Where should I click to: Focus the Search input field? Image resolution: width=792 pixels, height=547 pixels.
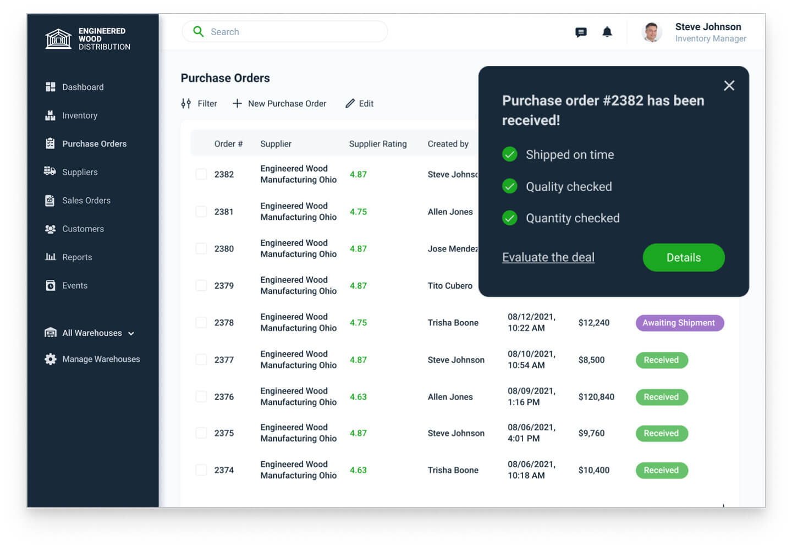(291, 32)
